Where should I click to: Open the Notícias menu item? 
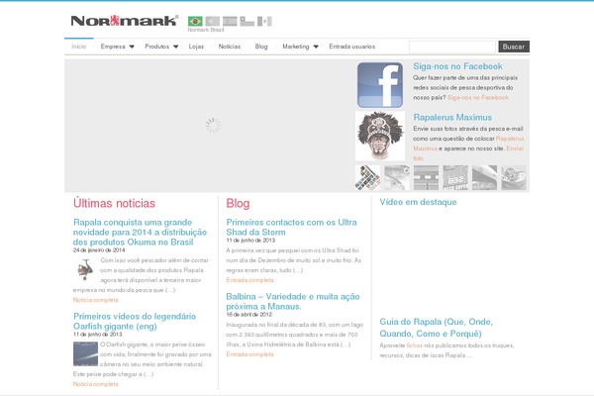click(230, 47)
